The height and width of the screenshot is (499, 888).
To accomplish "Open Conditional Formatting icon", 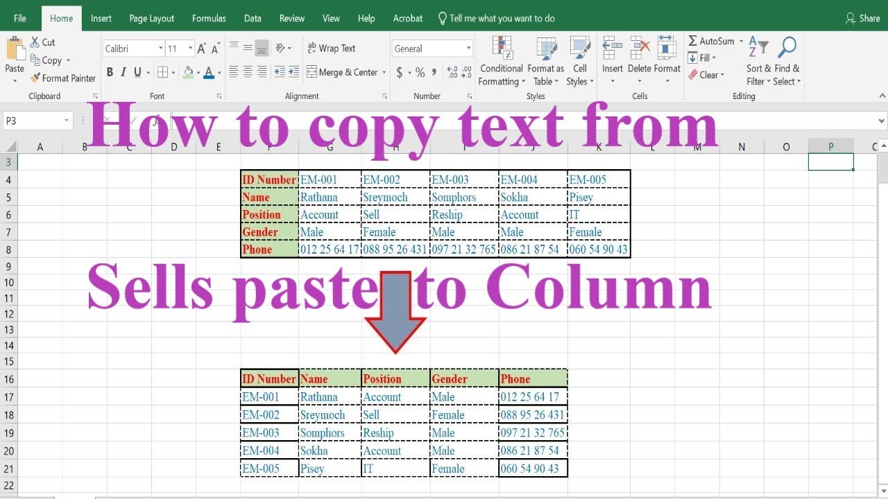I will 502,49.
